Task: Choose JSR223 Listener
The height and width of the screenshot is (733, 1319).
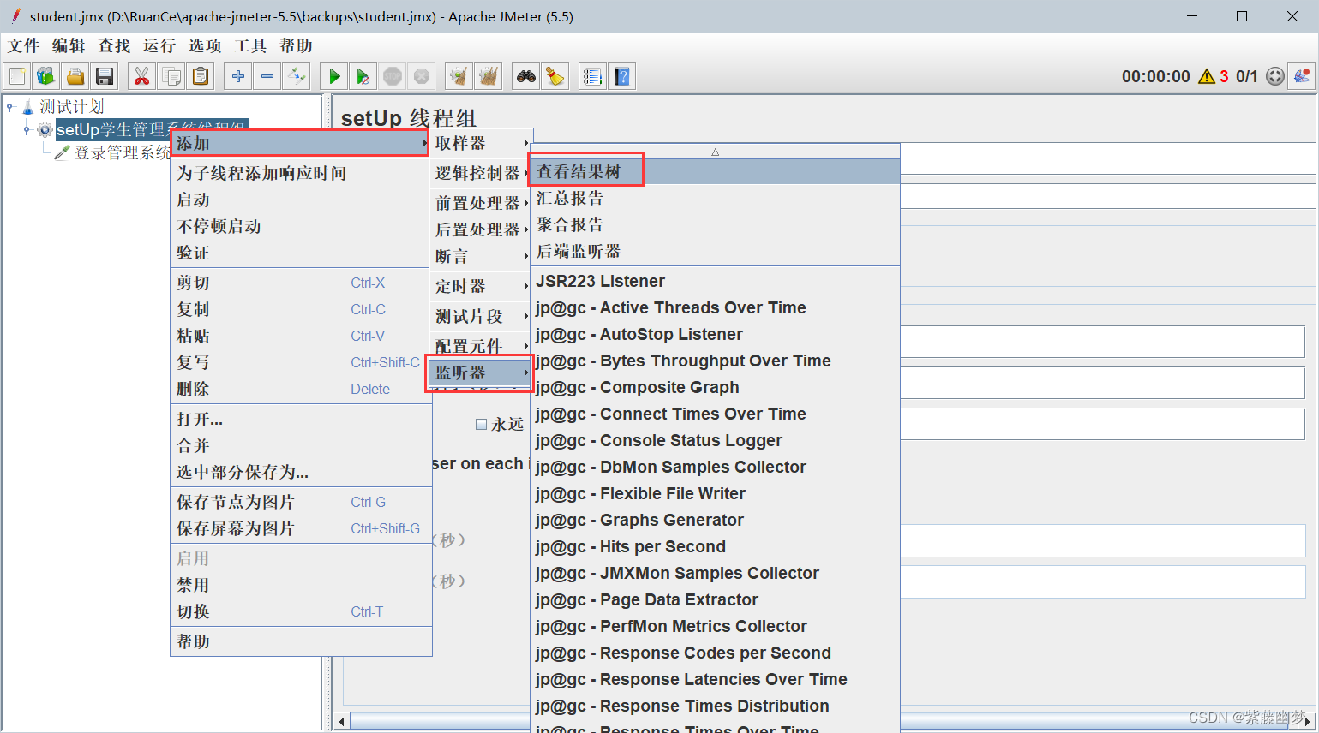Action: click(715, 281)
